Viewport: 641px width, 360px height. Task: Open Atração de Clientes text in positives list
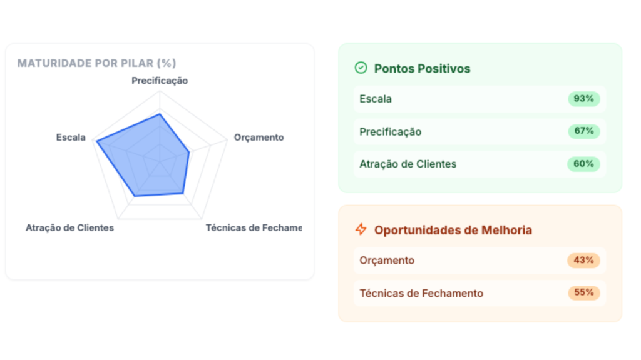408,164
